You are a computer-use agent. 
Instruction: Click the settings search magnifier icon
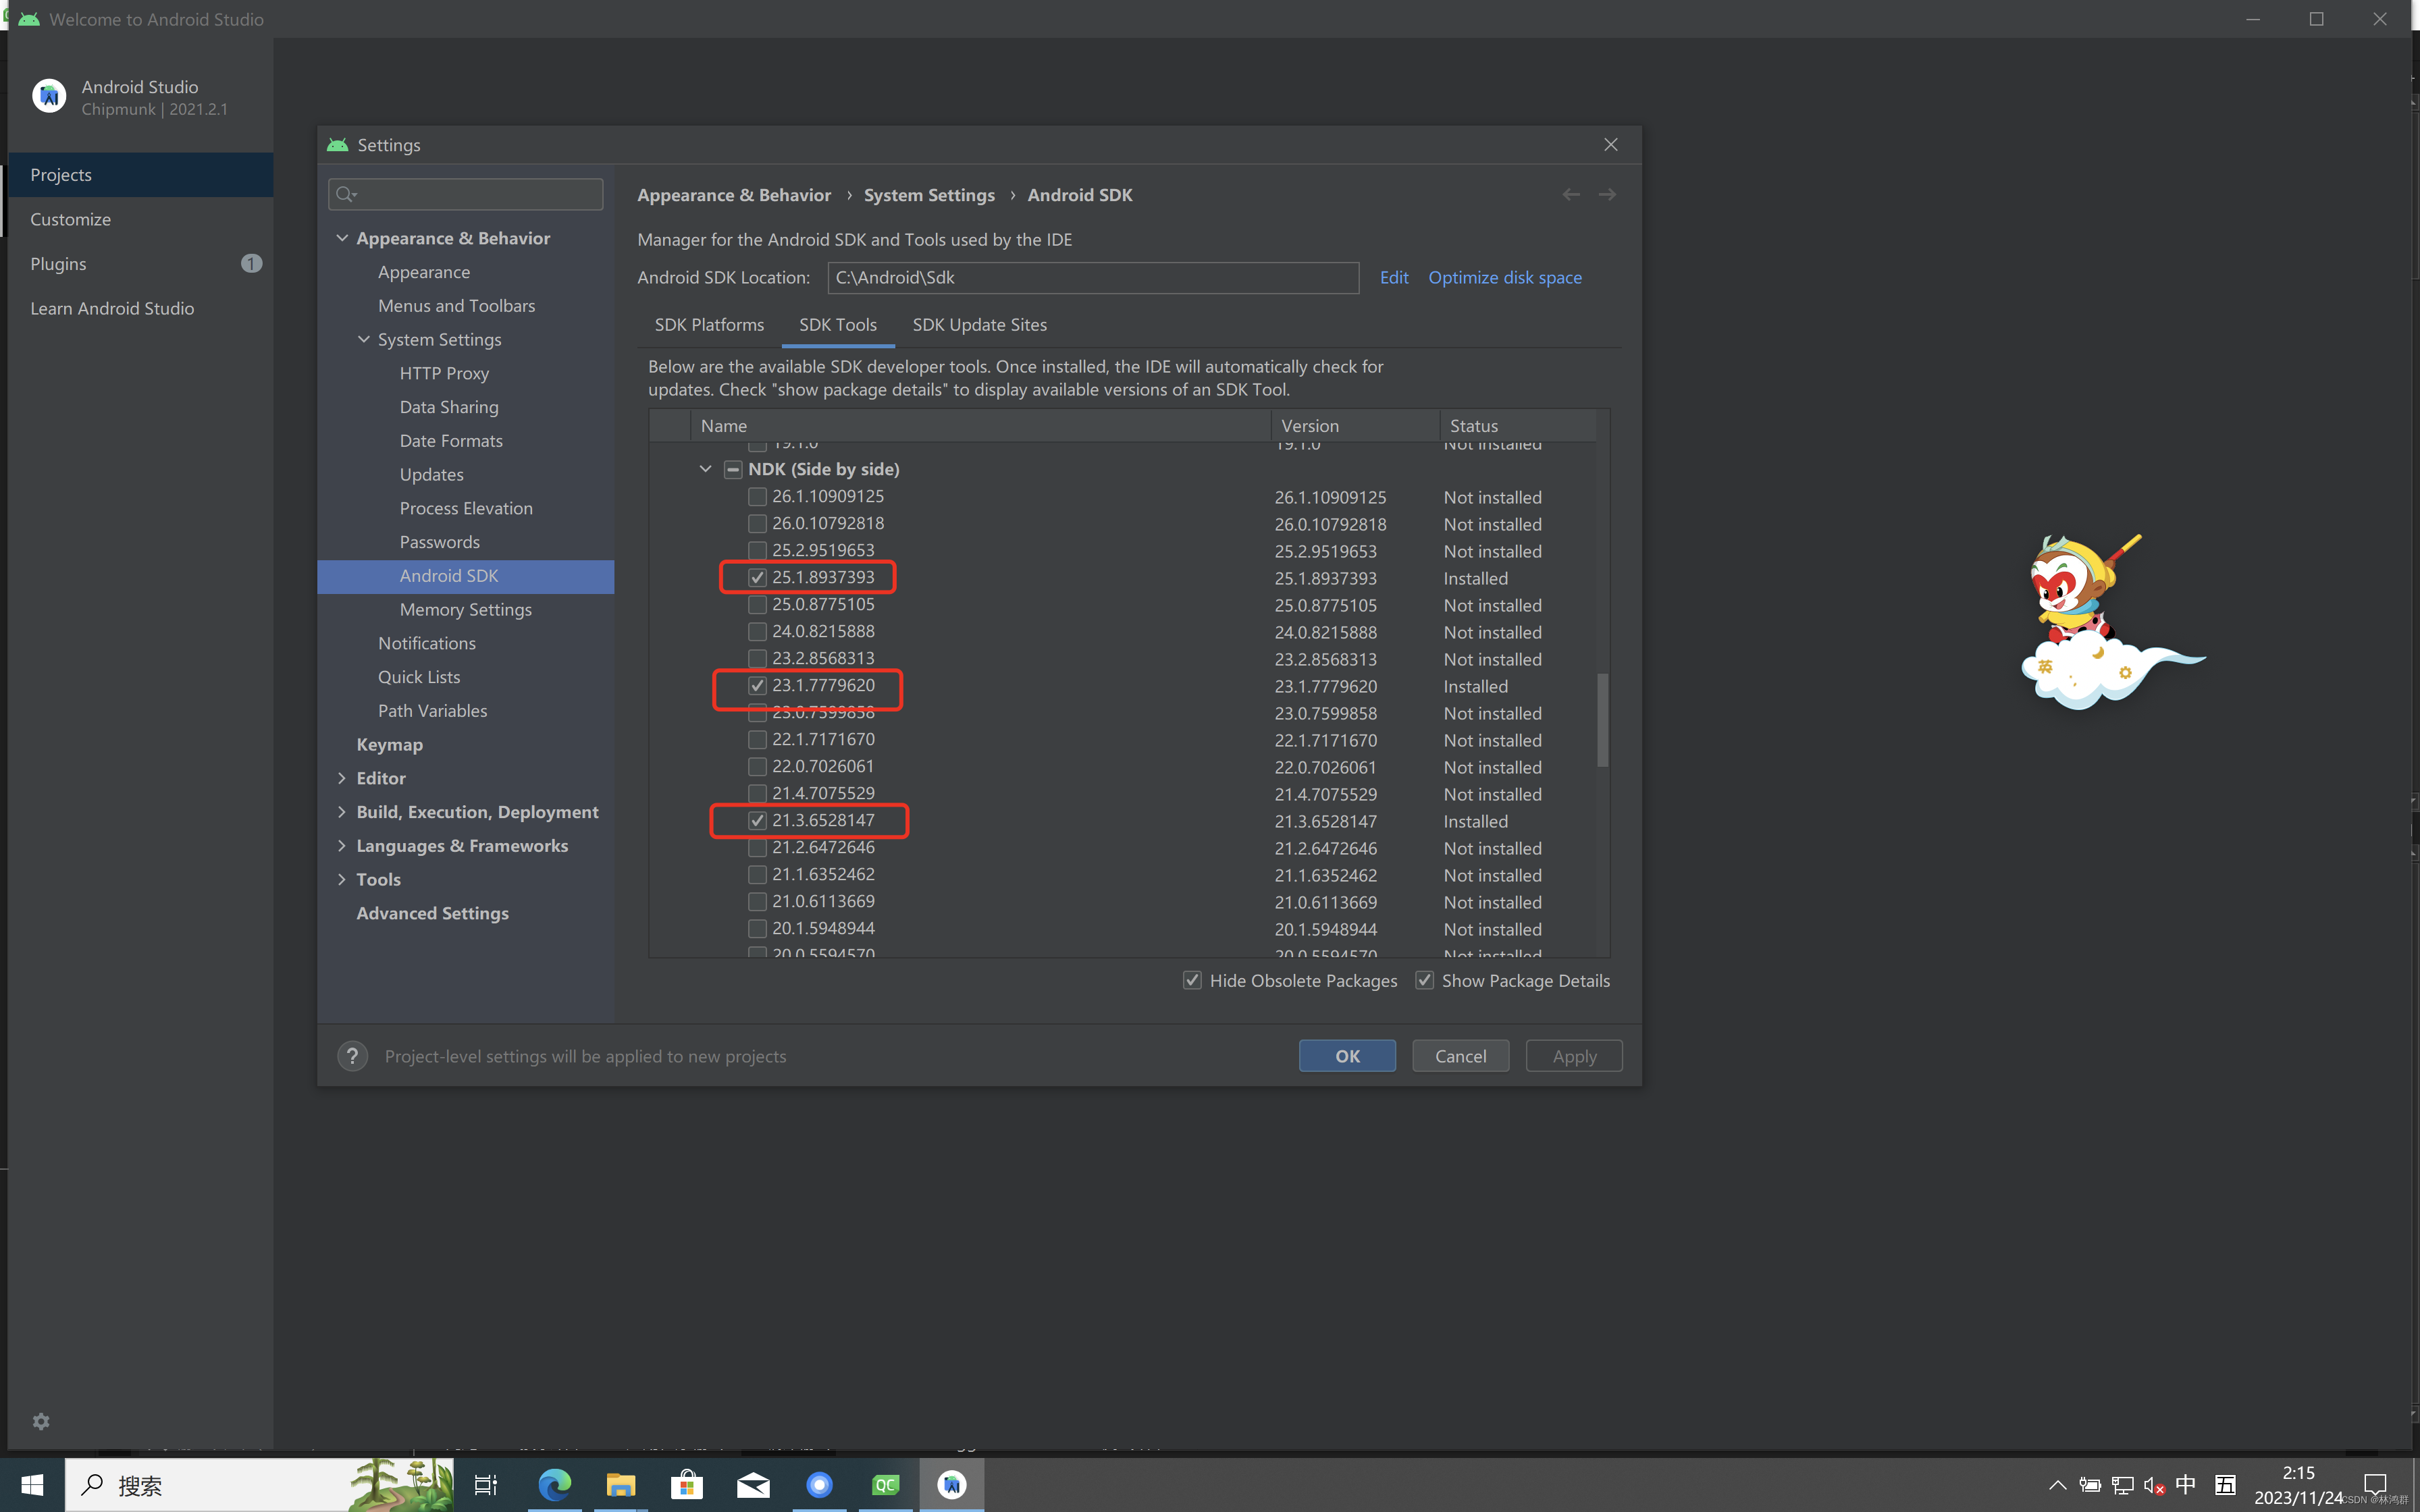(x=346, y=194)
